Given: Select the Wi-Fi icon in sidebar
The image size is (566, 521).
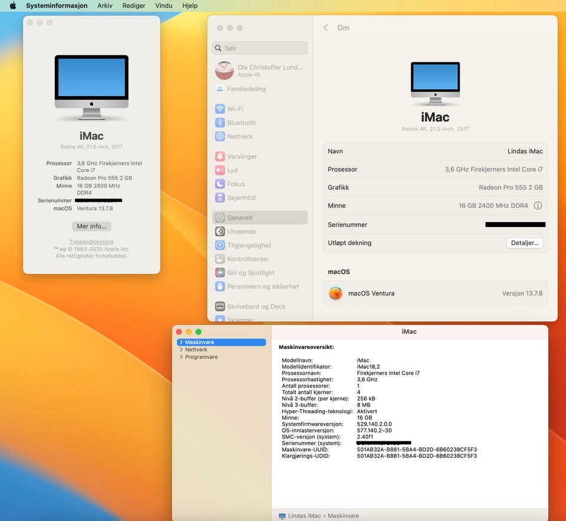Looking at the screenshot, I should (220, 109).
